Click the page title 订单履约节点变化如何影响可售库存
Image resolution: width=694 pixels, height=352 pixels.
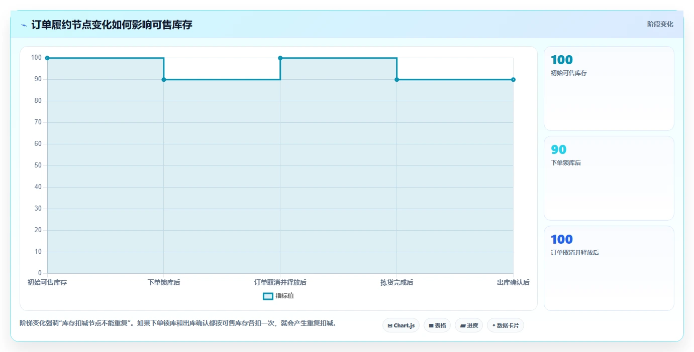tap(112, 25)
